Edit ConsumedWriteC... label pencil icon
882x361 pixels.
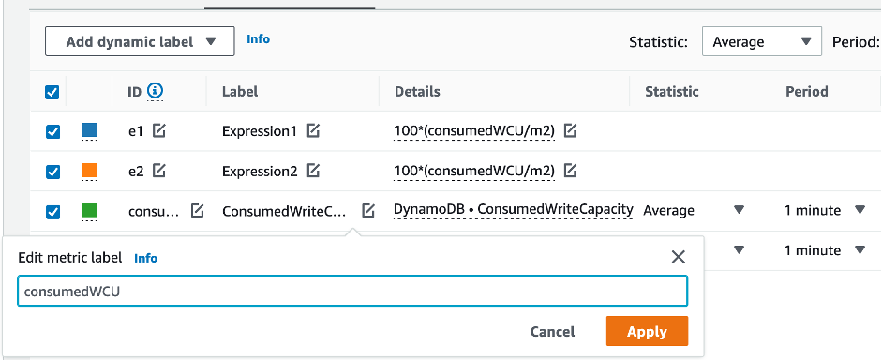pyautogui.click(x=367, y=211)
